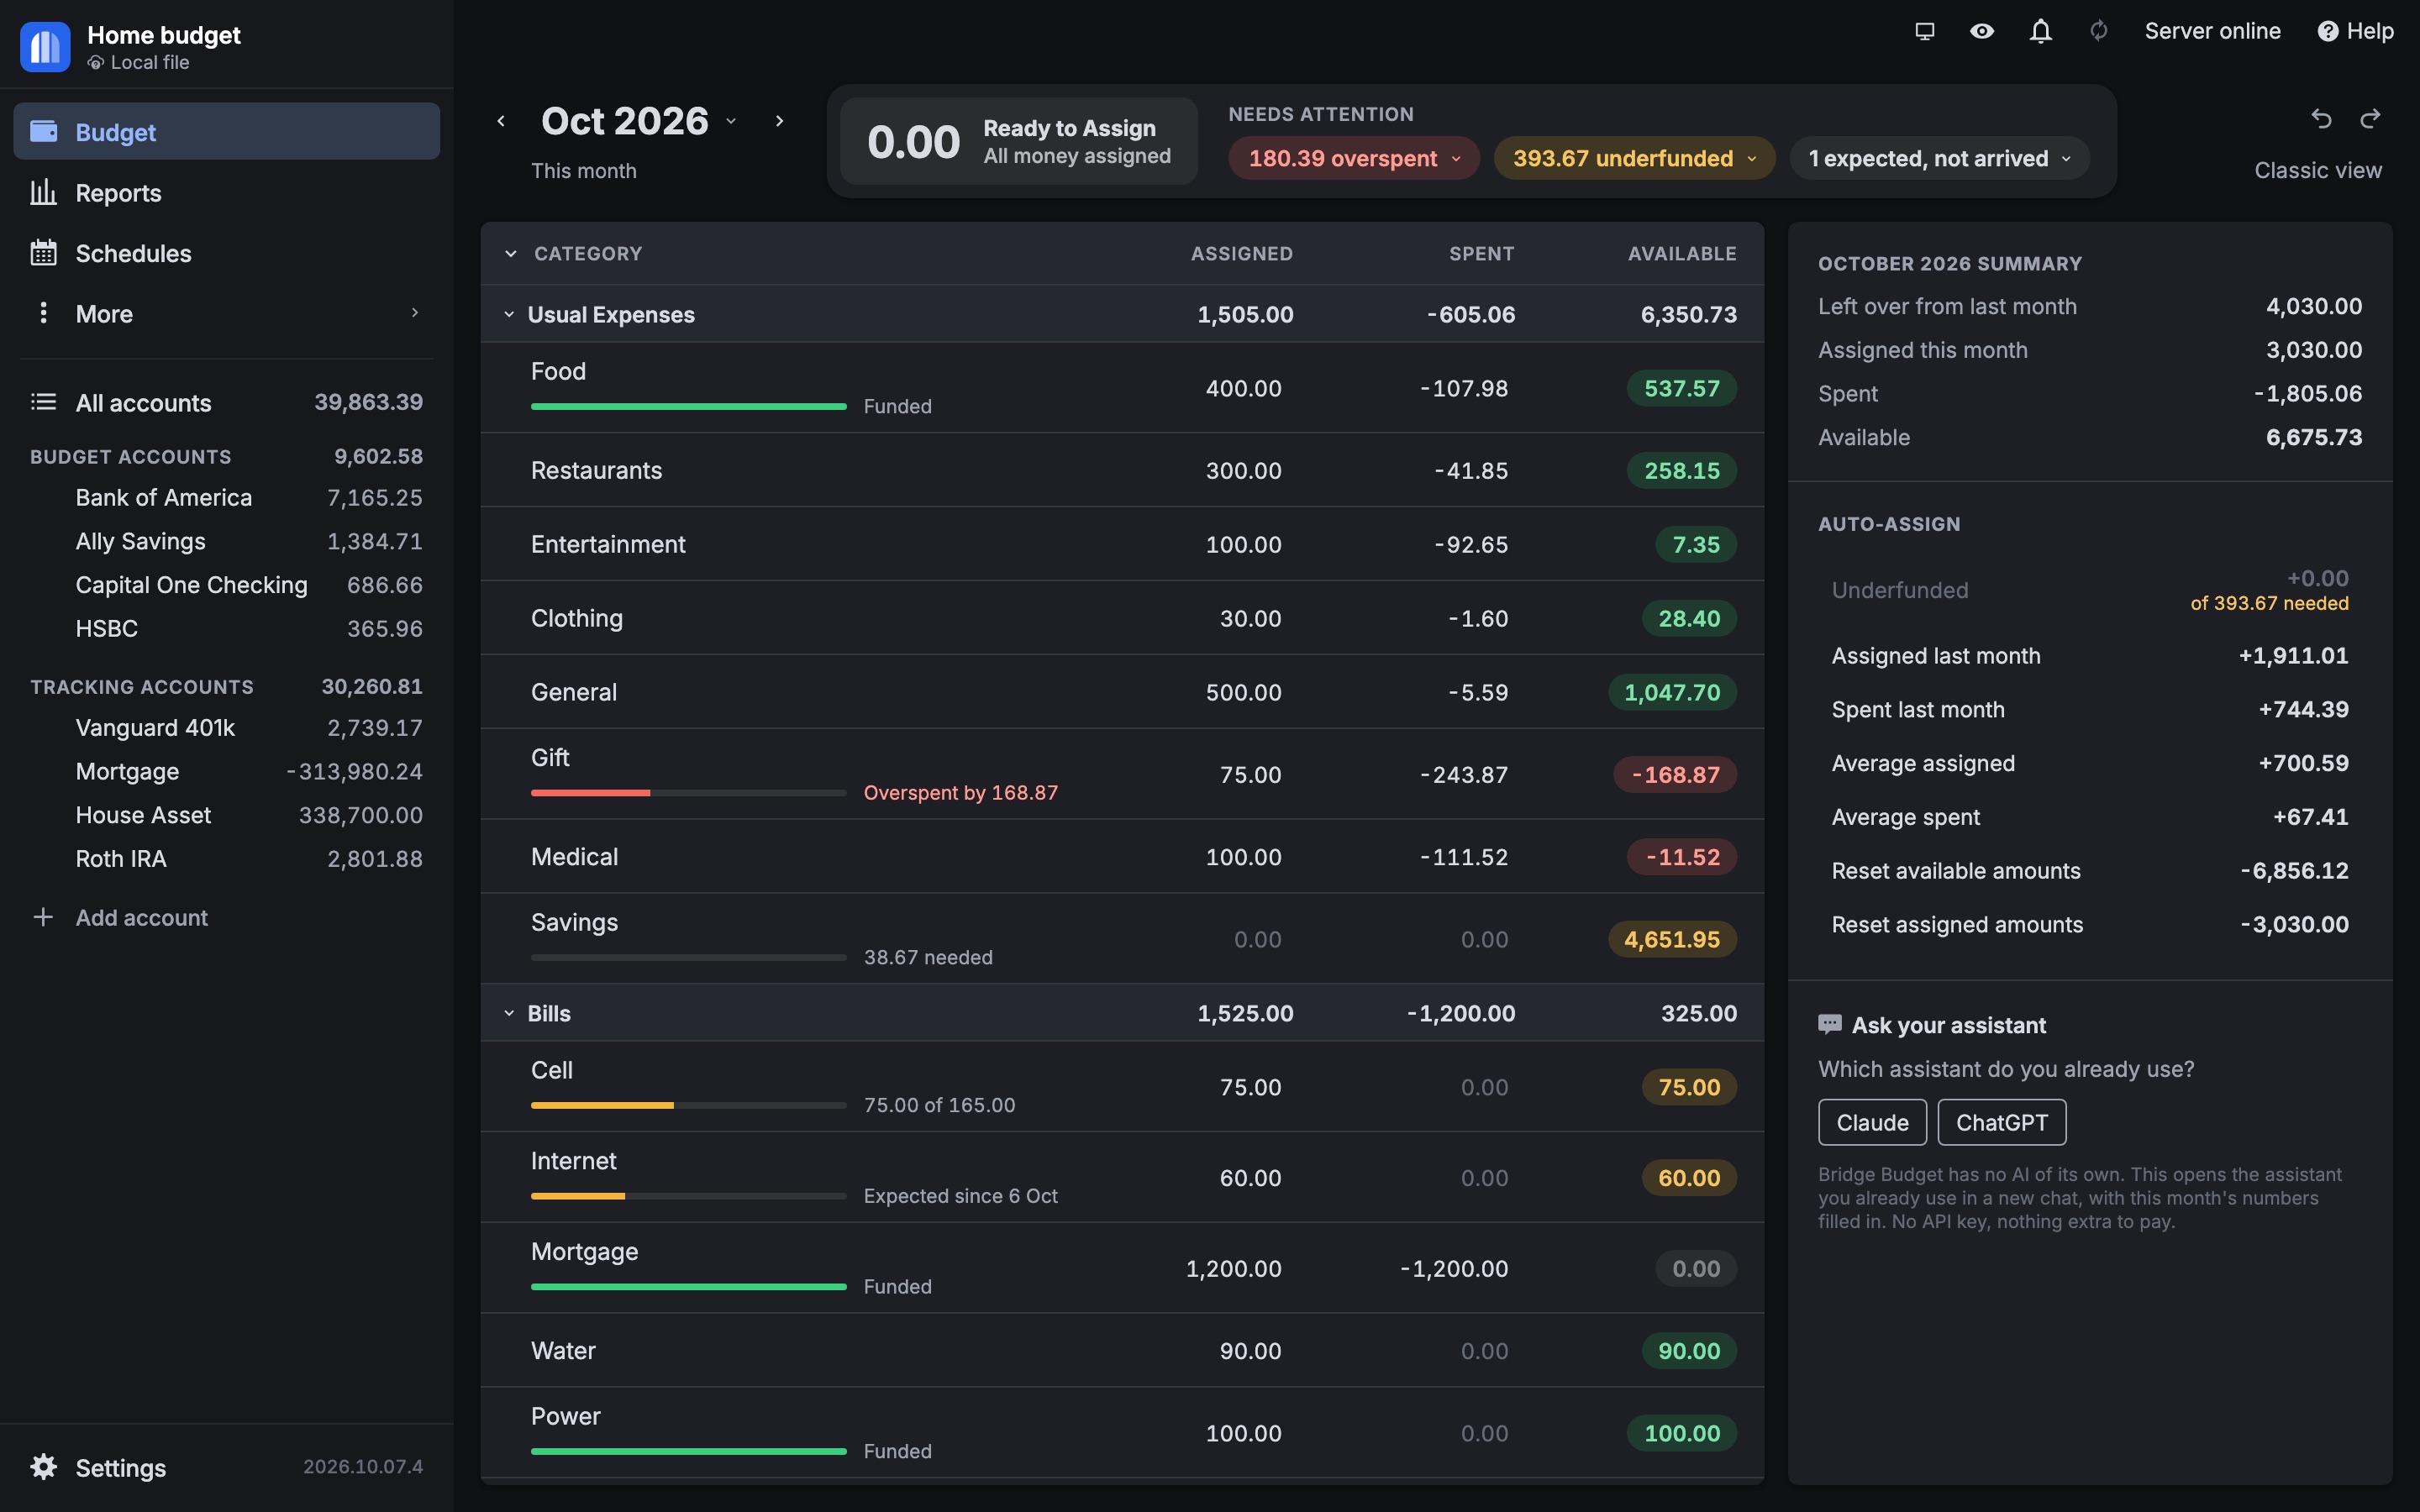The image size is (2420, 1512).
Task: Click Assigned last month auto-assign option
Action: [x=2089, y=655]
